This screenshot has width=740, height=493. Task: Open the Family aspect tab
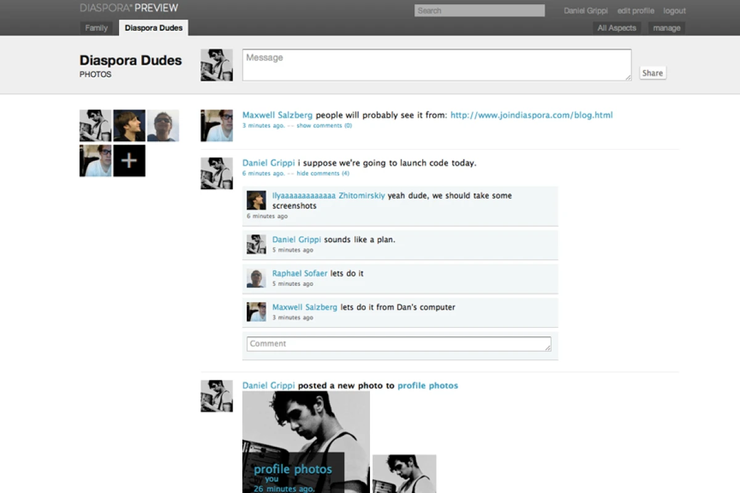click(96, 28)
